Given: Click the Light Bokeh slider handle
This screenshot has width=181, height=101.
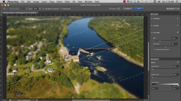Looking at the screenshot, I should pyautogui.click(x=153, y=69).
